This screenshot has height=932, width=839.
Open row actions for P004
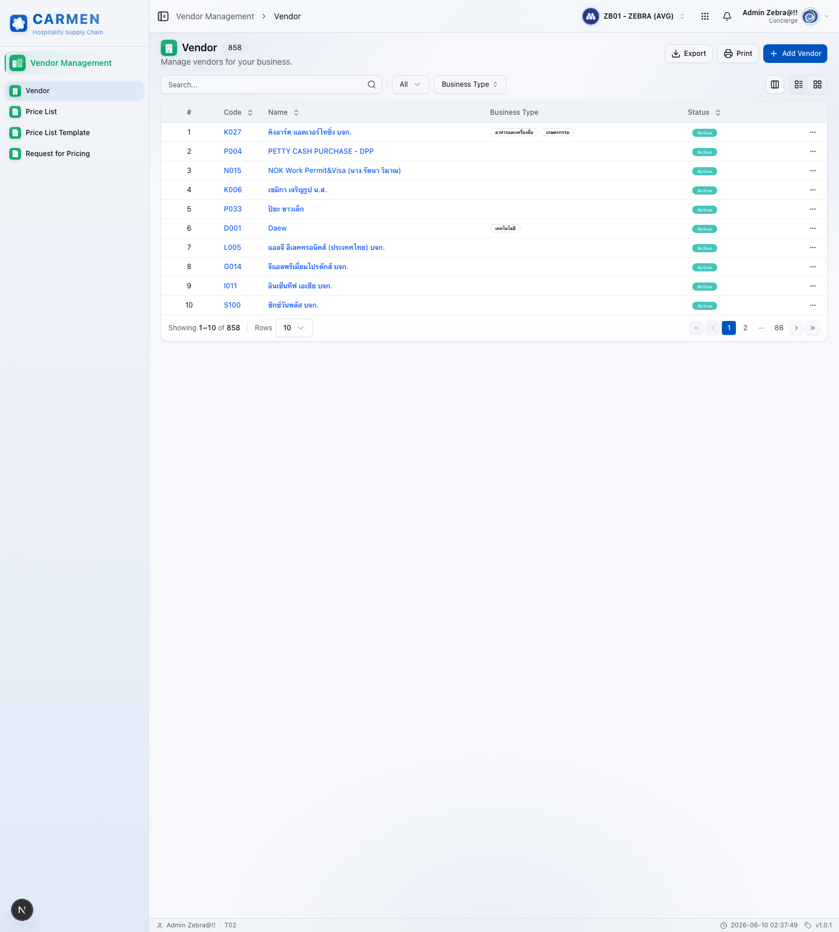click(813, 151)
